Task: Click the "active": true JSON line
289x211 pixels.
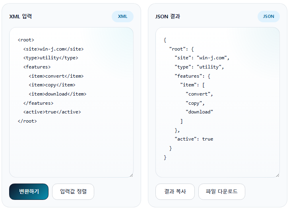Action: tap(194, 139)
